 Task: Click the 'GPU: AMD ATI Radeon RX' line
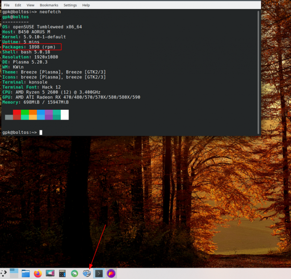[x=71, y=97]
